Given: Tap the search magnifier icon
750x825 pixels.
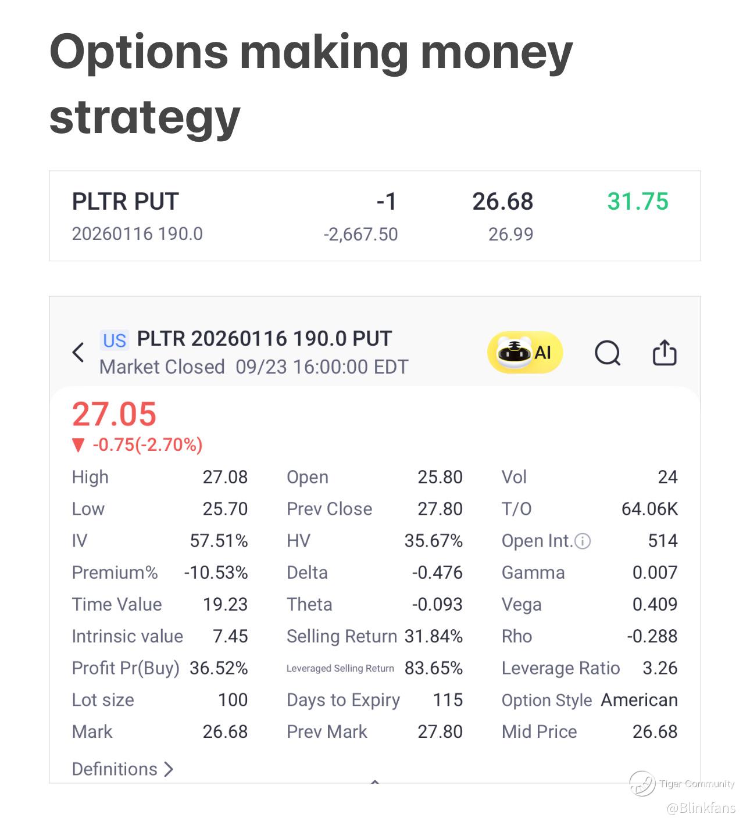Looking at the screenshot, I should 608,353.
